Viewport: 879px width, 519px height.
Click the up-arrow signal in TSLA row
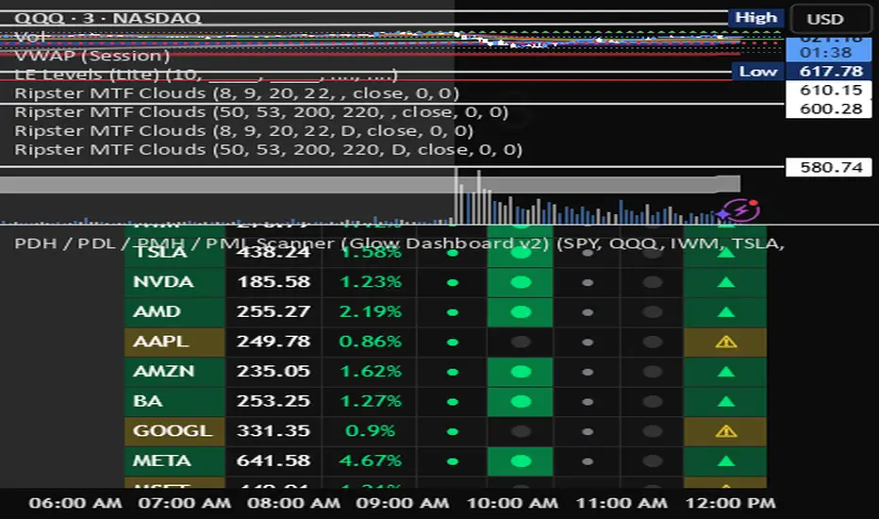click(726, 253)
